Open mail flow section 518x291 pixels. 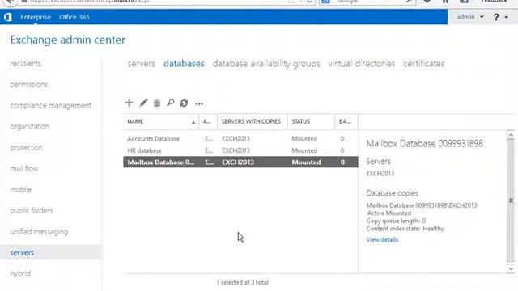[24, 169]
